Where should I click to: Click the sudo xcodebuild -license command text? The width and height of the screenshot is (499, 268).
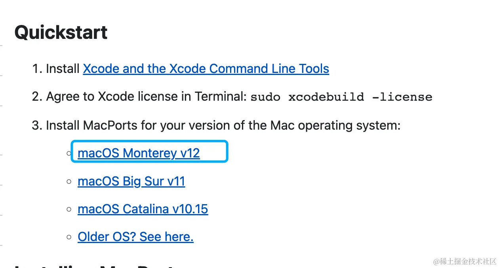(x=341, y=97)
